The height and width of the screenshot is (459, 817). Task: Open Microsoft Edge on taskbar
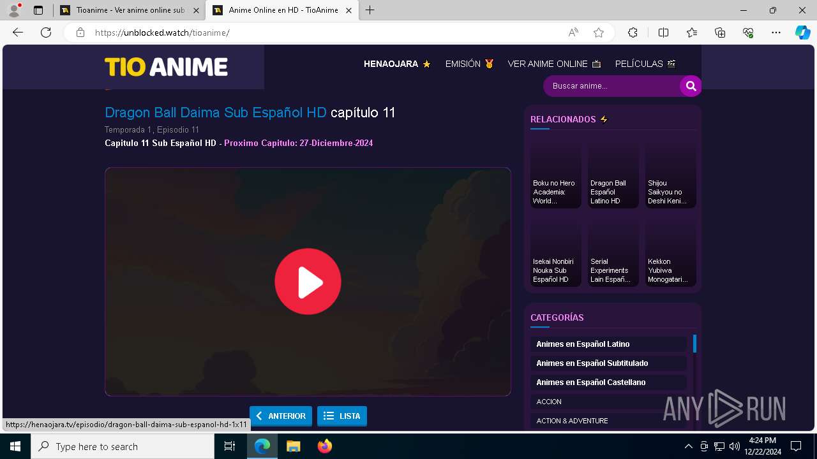(x=262, y=446)
